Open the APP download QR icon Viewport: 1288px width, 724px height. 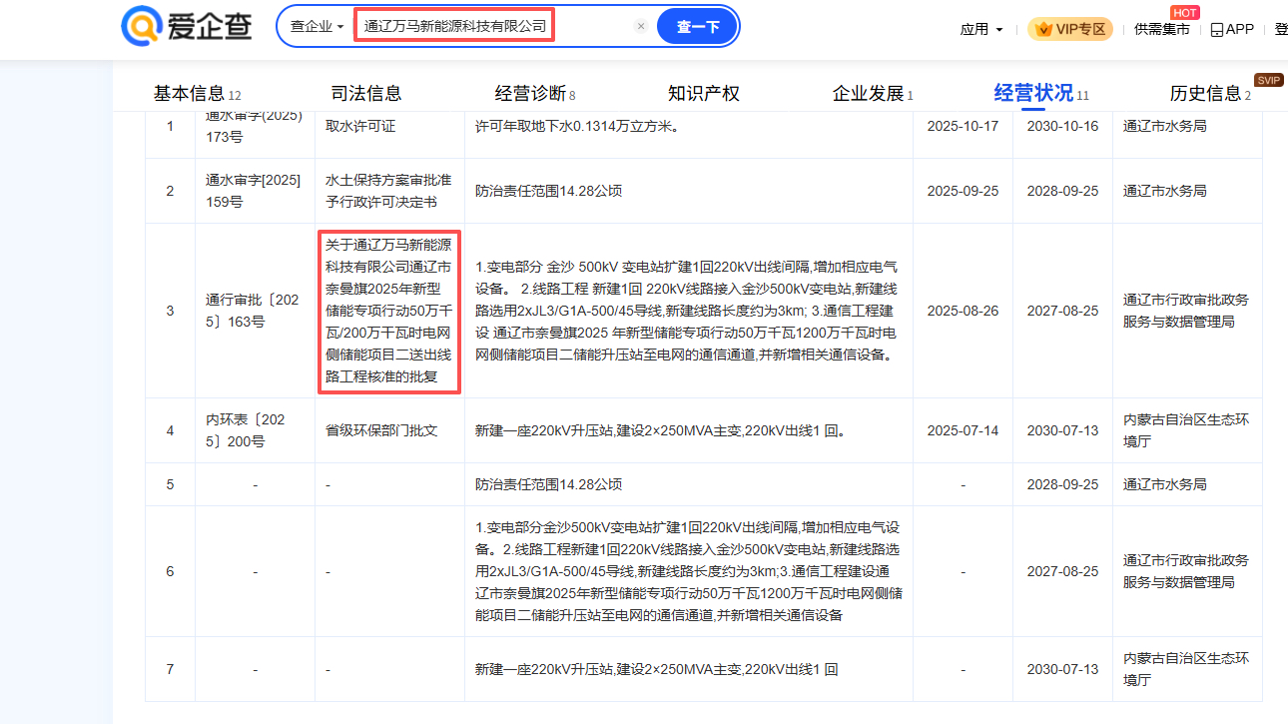click(1216, 30)
